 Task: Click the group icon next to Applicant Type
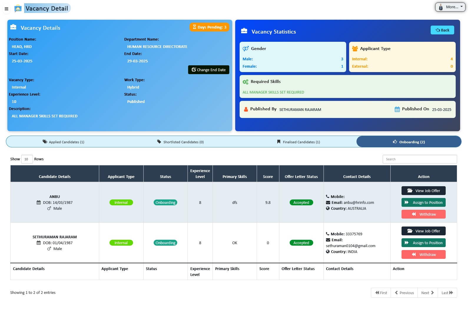pos(356,48)
